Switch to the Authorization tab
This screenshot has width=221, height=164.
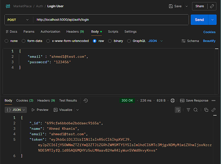tap(50, 32)
